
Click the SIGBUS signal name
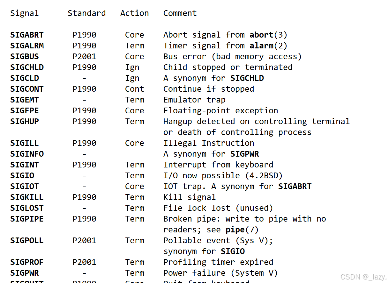(x=25, y=56)
